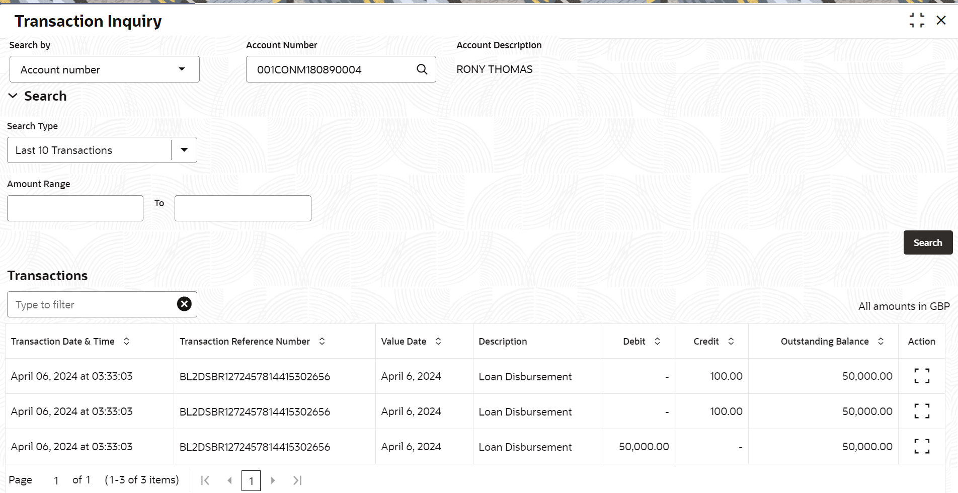Image resolution: width=958 pixels, height=493 pixels.
Task: Click the Amount Range from field
Action: [x=75, y=208]
